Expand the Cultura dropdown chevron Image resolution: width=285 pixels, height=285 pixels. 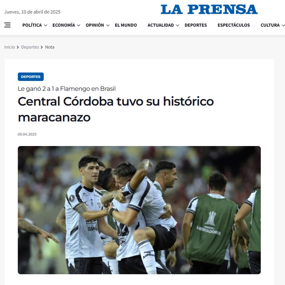[283, 25]
